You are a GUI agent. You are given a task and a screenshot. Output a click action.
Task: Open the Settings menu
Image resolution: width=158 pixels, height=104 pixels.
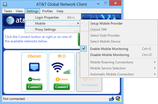tap(32, 11)
